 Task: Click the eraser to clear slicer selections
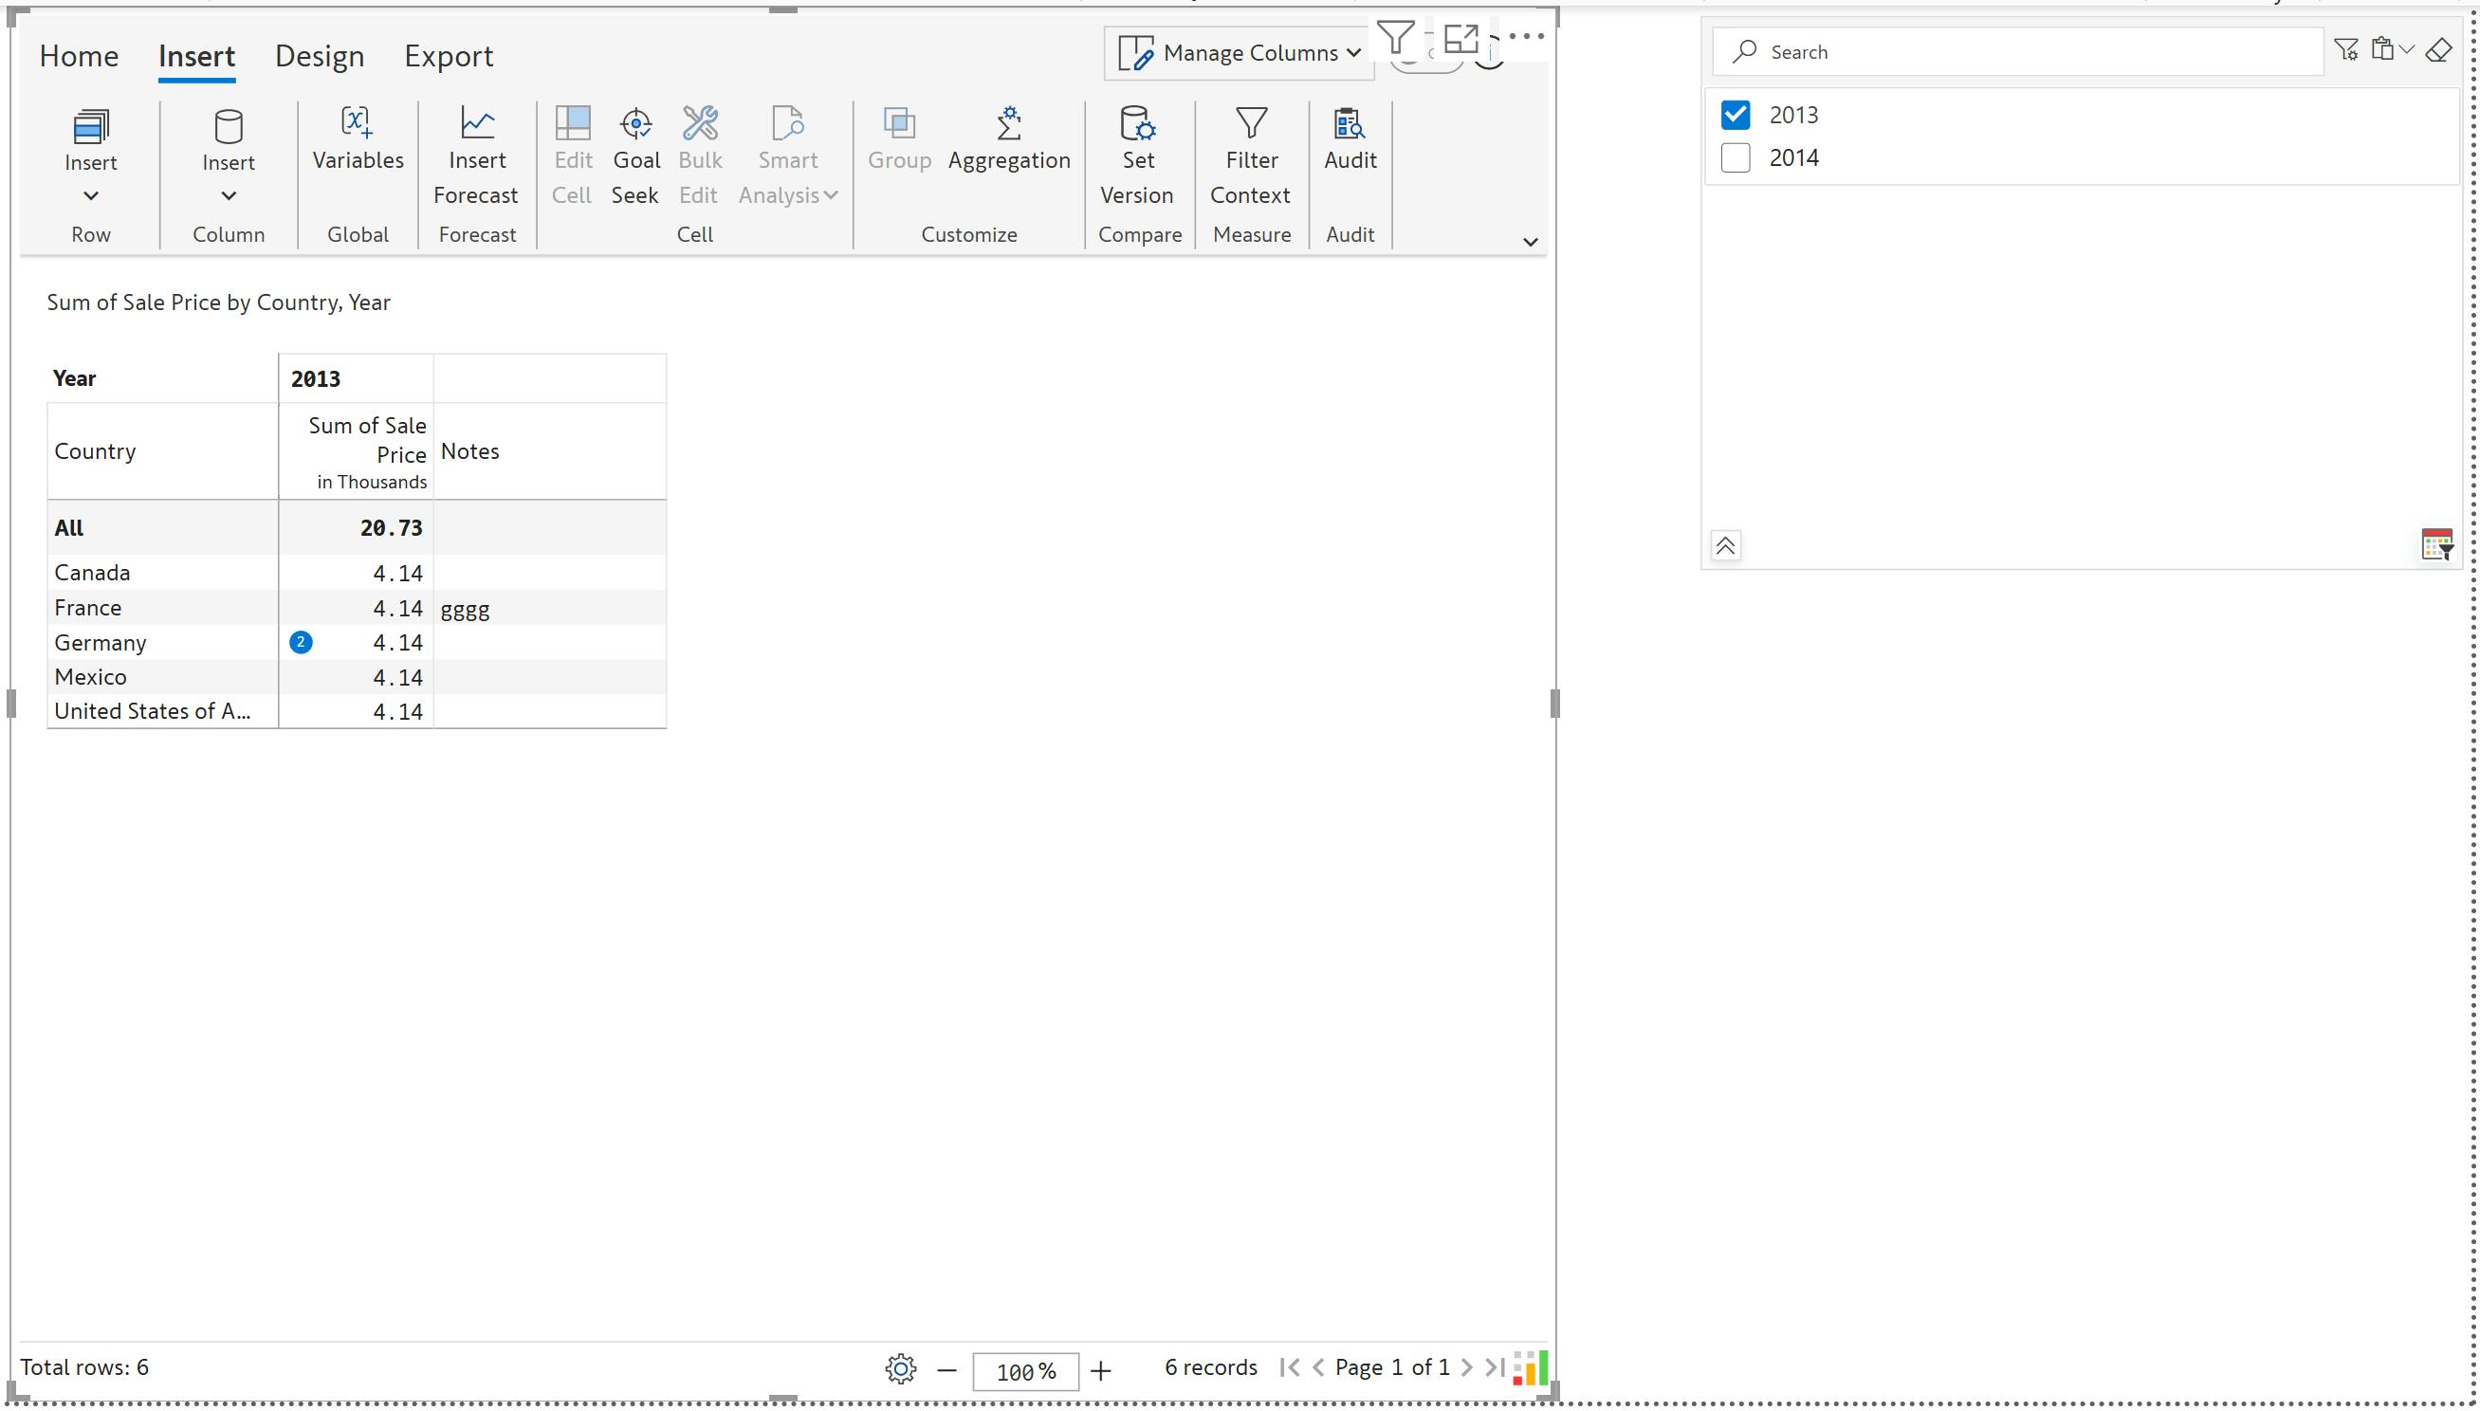pos(2438,50)
